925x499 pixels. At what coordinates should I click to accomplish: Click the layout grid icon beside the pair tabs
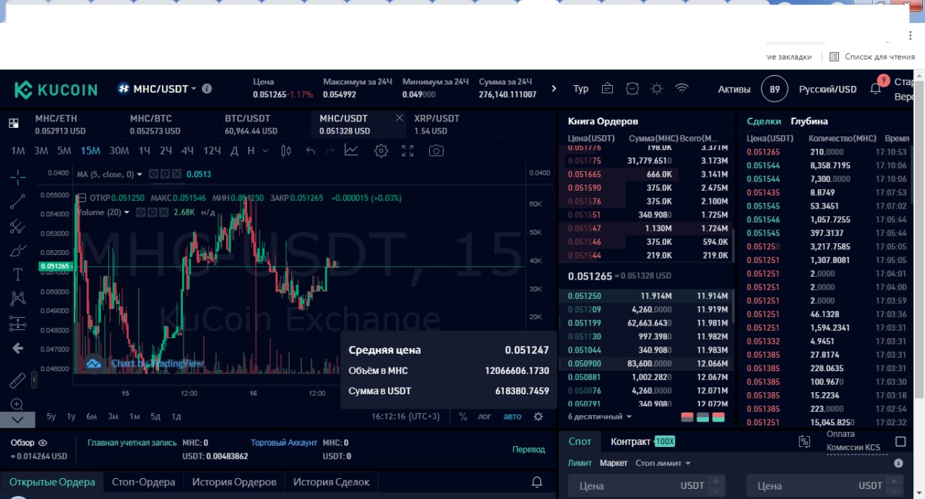pyautogui.click(x=14, y=123)
